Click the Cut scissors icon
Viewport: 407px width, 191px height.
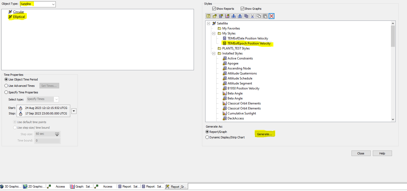[253, 16]
